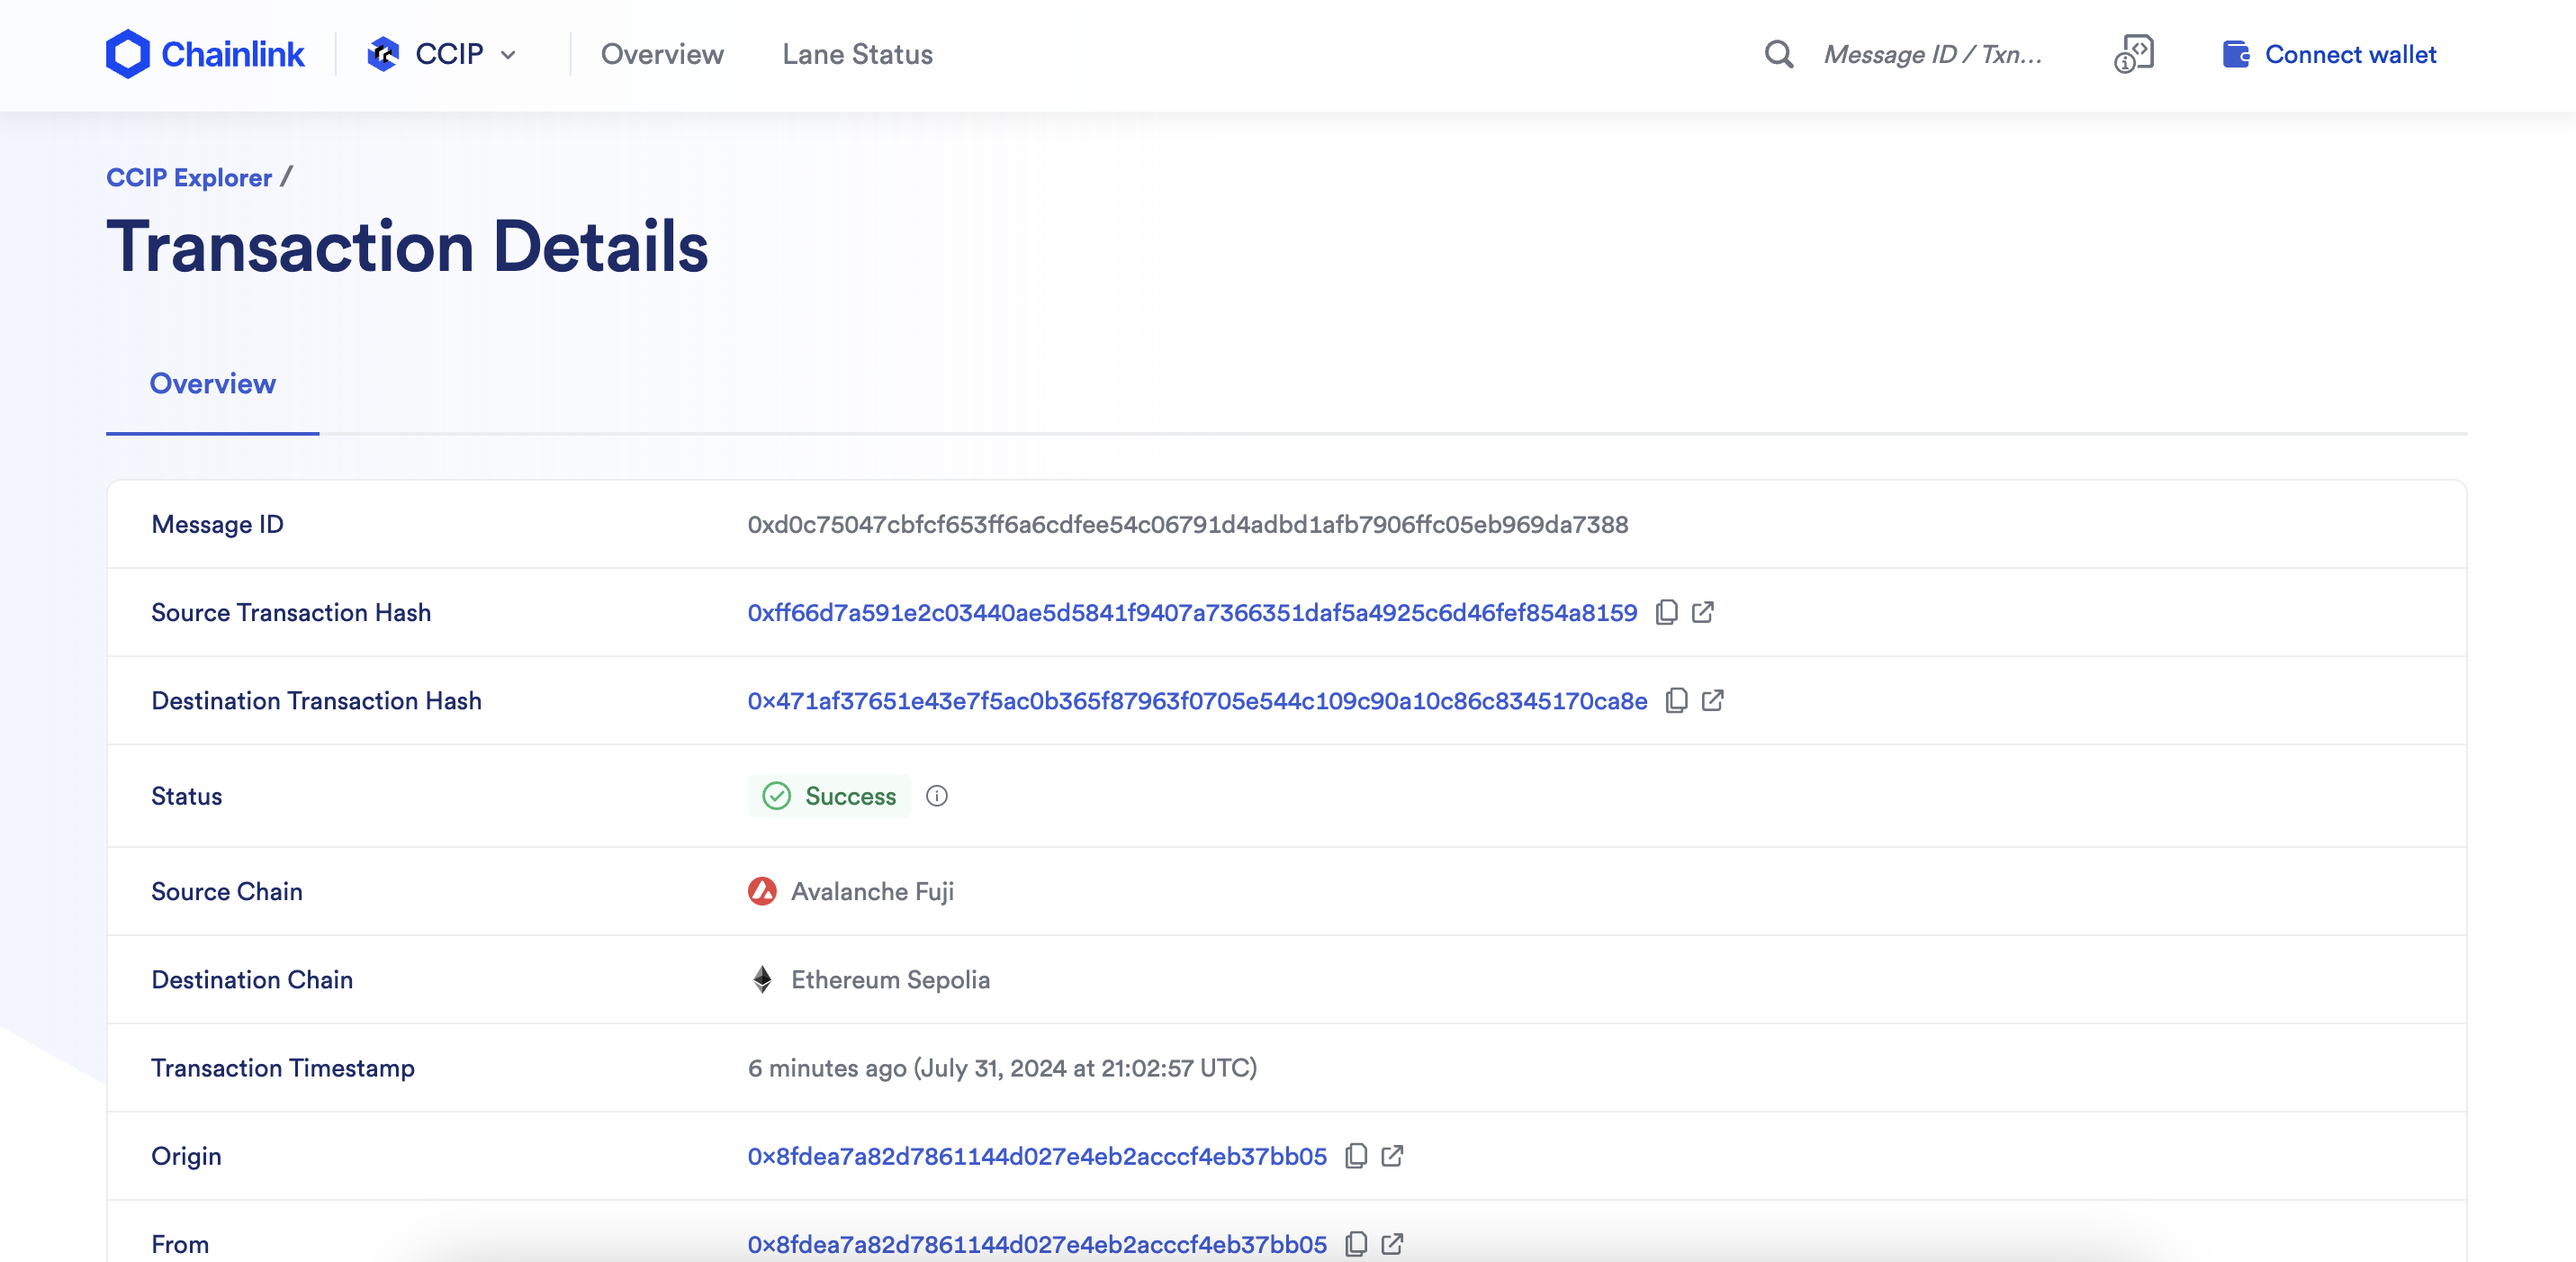Open the Source Transaction Hash link
The image size is (2576, 1262).
pyautogui.click(x=1192, y=612)
